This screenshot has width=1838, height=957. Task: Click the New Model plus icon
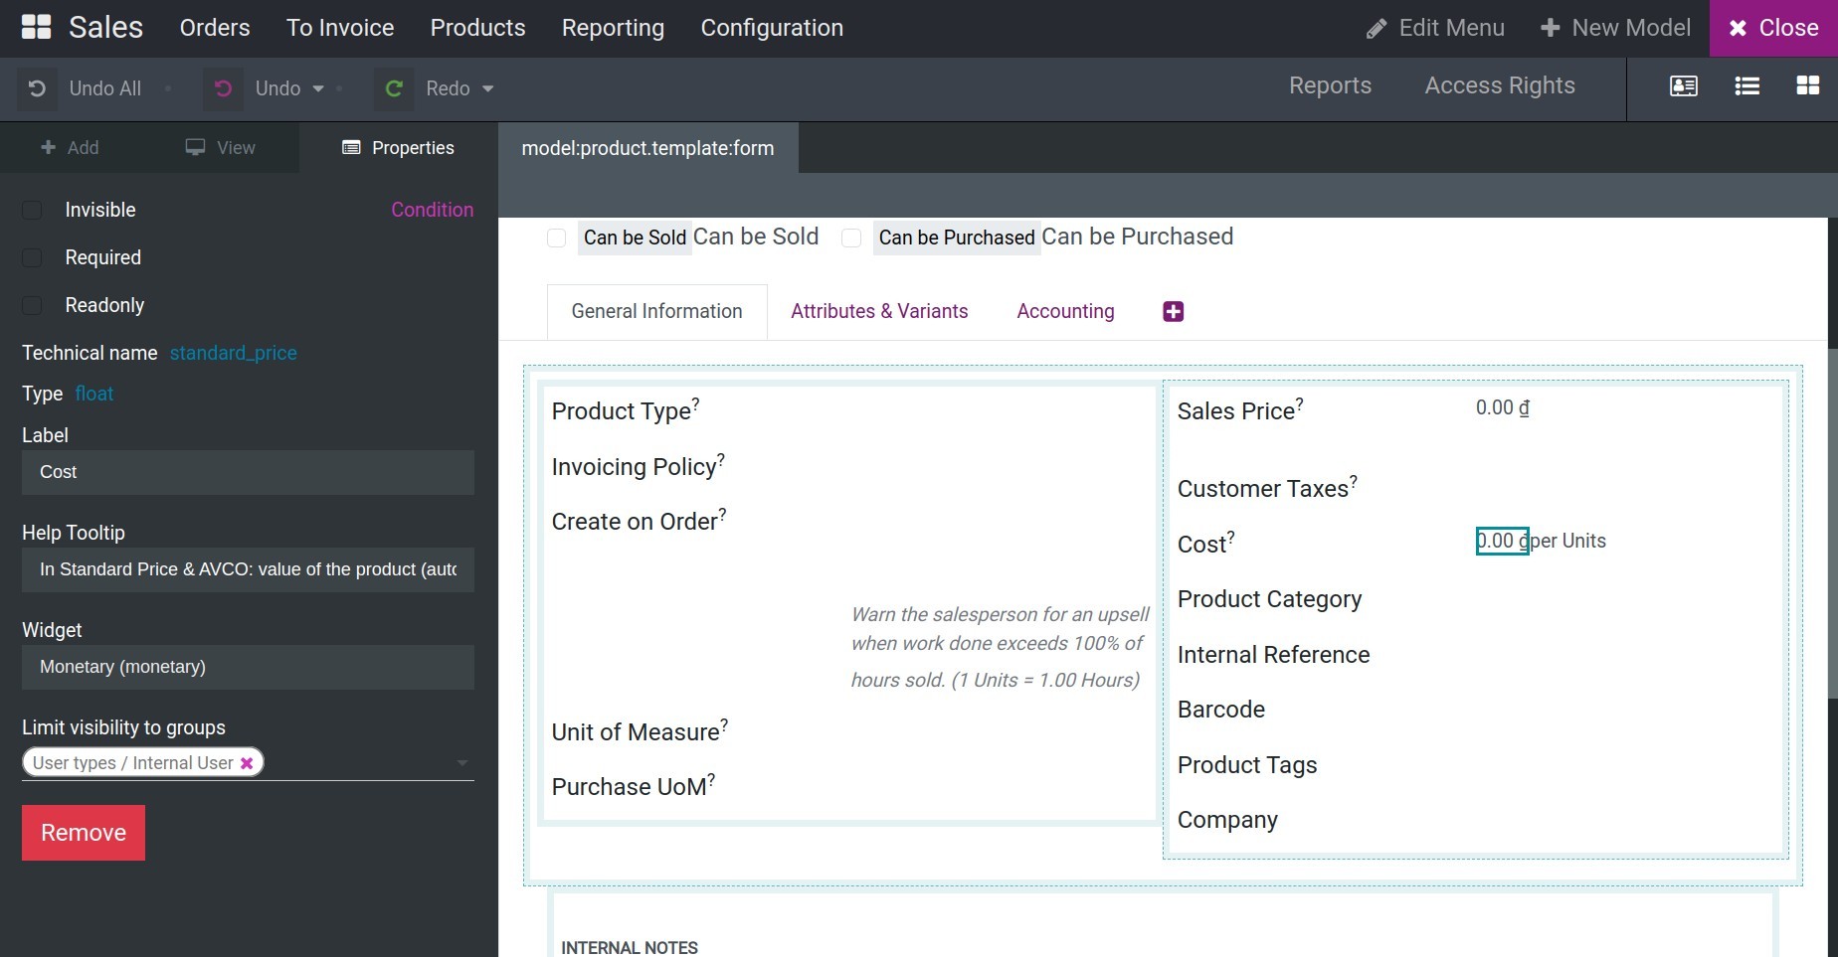tap(1550, 28)
